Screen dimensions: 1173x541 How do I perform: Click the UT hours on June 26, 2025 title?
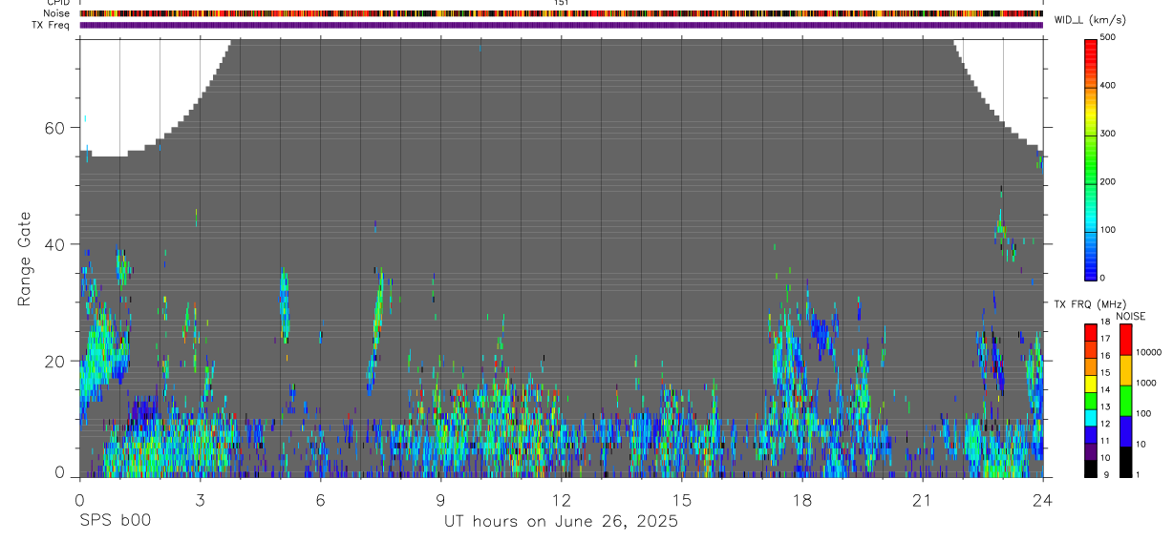pyautogui.click(x=561, y=522)
